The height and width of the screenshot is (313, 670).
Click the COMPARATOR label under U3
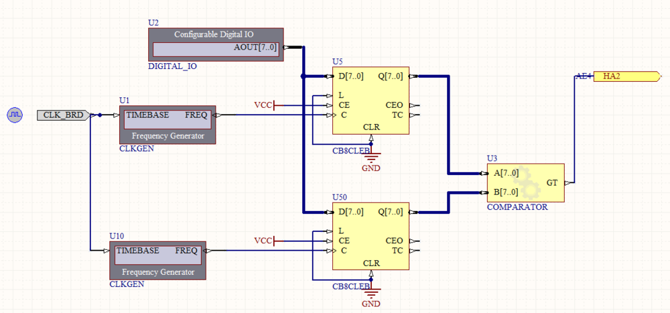pos(517,207)
